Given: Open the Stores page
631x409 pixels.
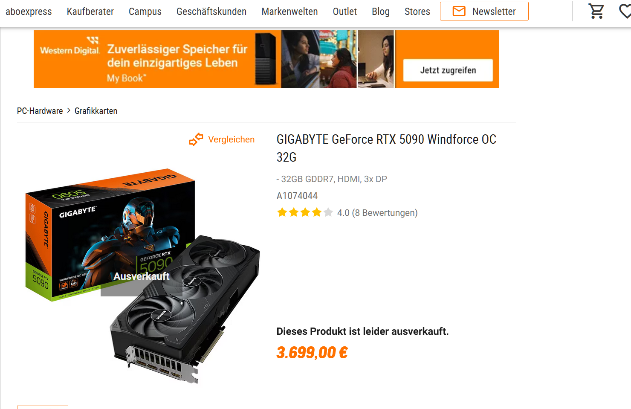Looking at the screenshot, I should (x=417, y=12).
